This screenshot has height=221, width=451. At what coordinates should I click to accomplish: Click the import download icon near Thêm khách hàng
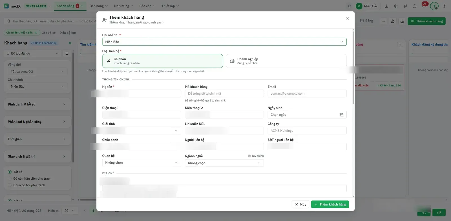pos(402,21)
